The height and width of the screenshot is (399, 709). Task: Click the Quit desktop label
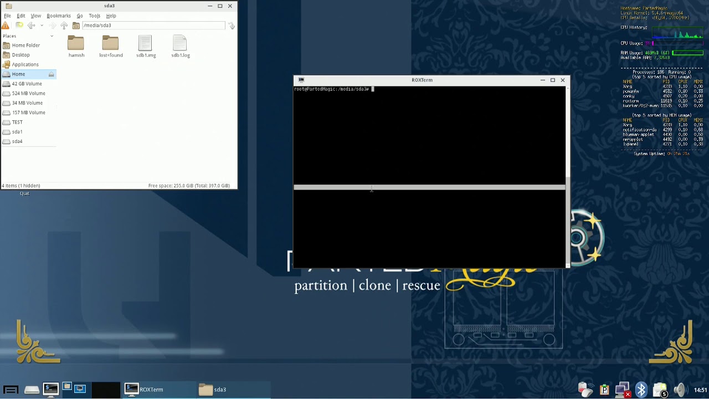point(24,193)
